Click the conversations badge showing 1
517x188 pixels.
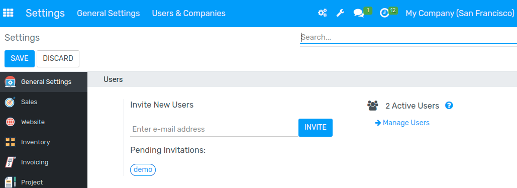[368, 10]
